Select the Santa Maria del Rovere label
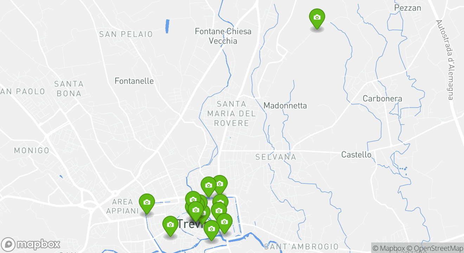 point(232,113)
